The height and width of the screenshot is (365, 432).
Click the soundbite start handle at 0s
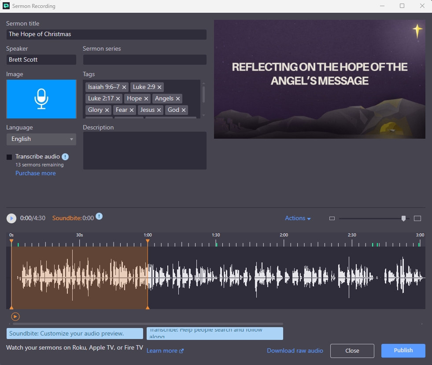pyautogui.click(x=11, y=241)
